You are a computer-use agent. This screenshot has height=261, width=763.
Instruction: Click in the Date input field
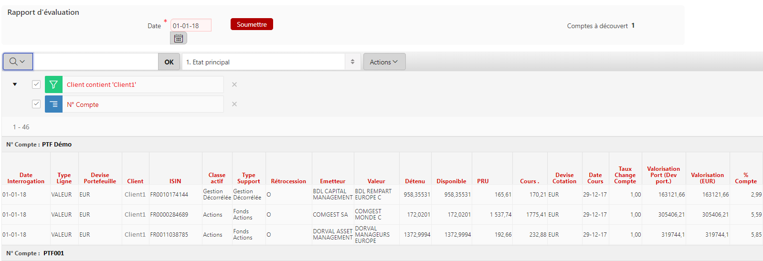[x=191, y=26]
